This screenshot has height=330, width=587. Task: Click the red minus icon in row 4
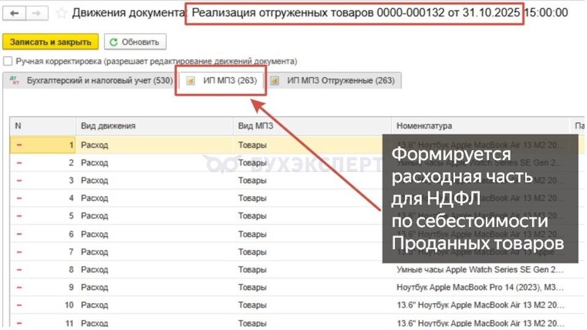19,198
